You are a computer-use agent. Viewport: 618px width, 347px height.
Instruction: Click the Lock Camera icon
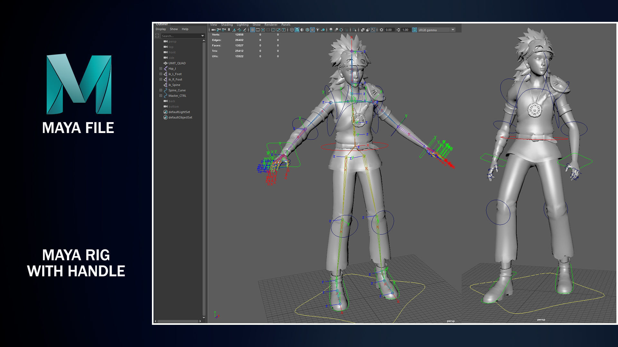tap(219, 30)
